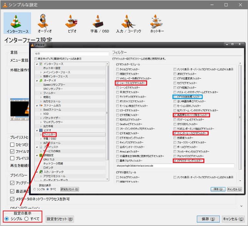Image resolution: width=248 pixels, height=226 pixels.
Task: Select すべて radio in the simple settings window
Action: click(x=26, y=219)
